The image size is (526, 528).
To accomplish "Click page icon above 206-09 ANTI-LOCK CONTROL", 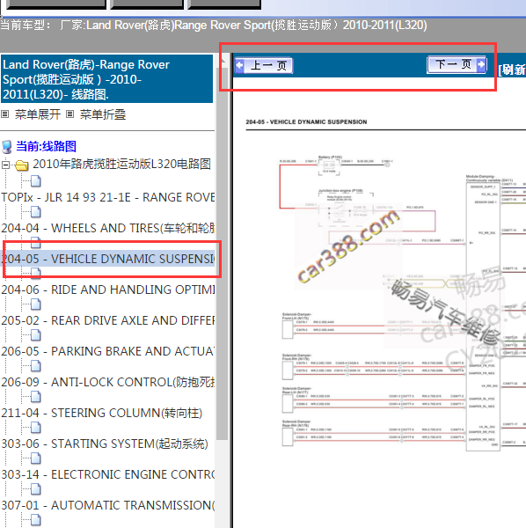I will (36, 366).
